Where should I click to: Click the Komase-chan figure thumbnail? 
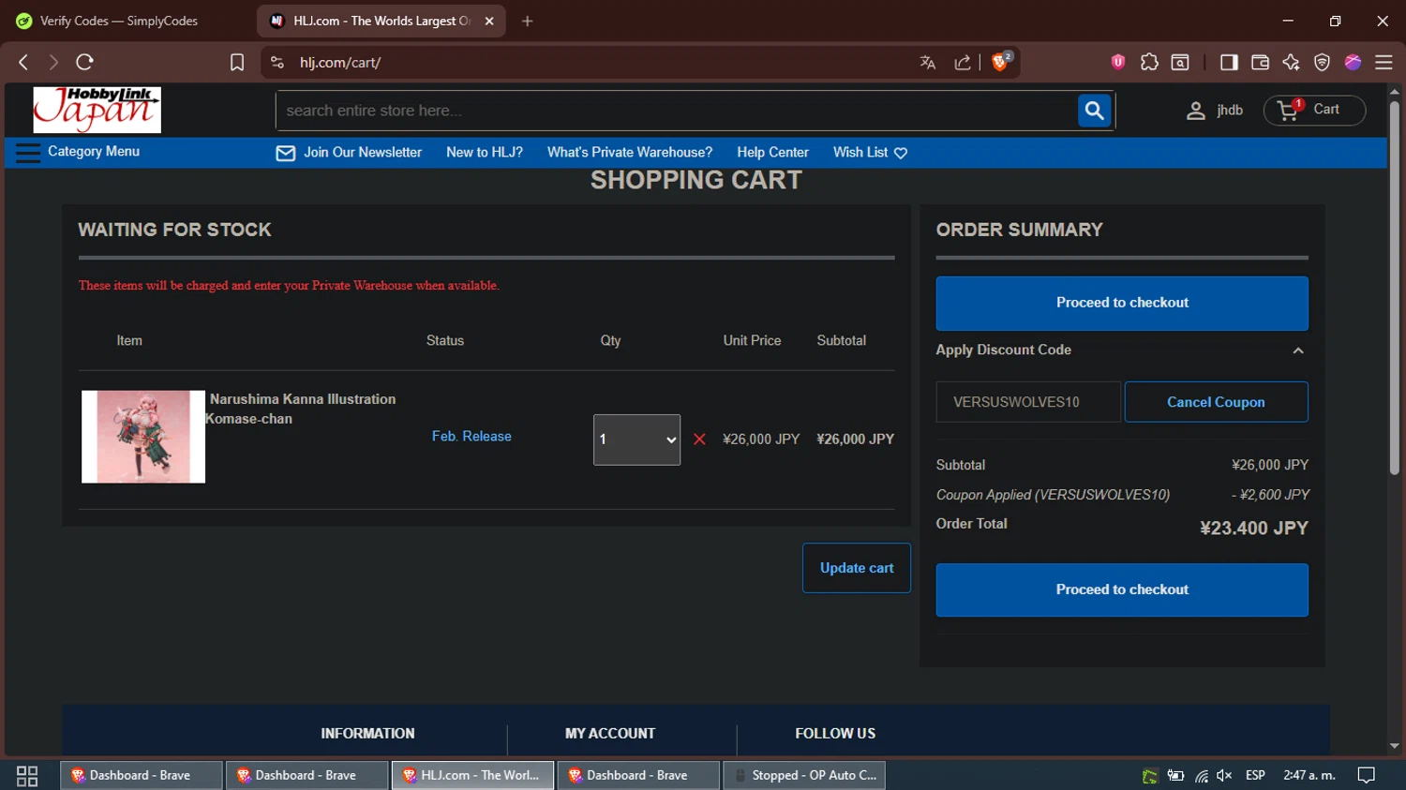coord(143,437)
